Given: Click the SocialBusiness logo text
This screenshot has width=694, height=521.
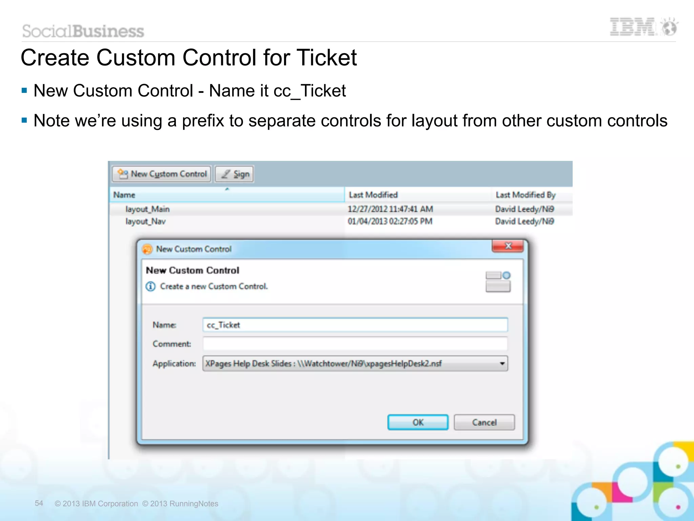Looking at the screenshot, I should (x=83, y=31).
